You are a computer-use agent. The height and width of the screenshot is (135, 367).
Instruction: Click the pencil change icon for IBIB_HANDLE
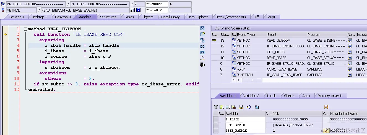coord(326,130)
